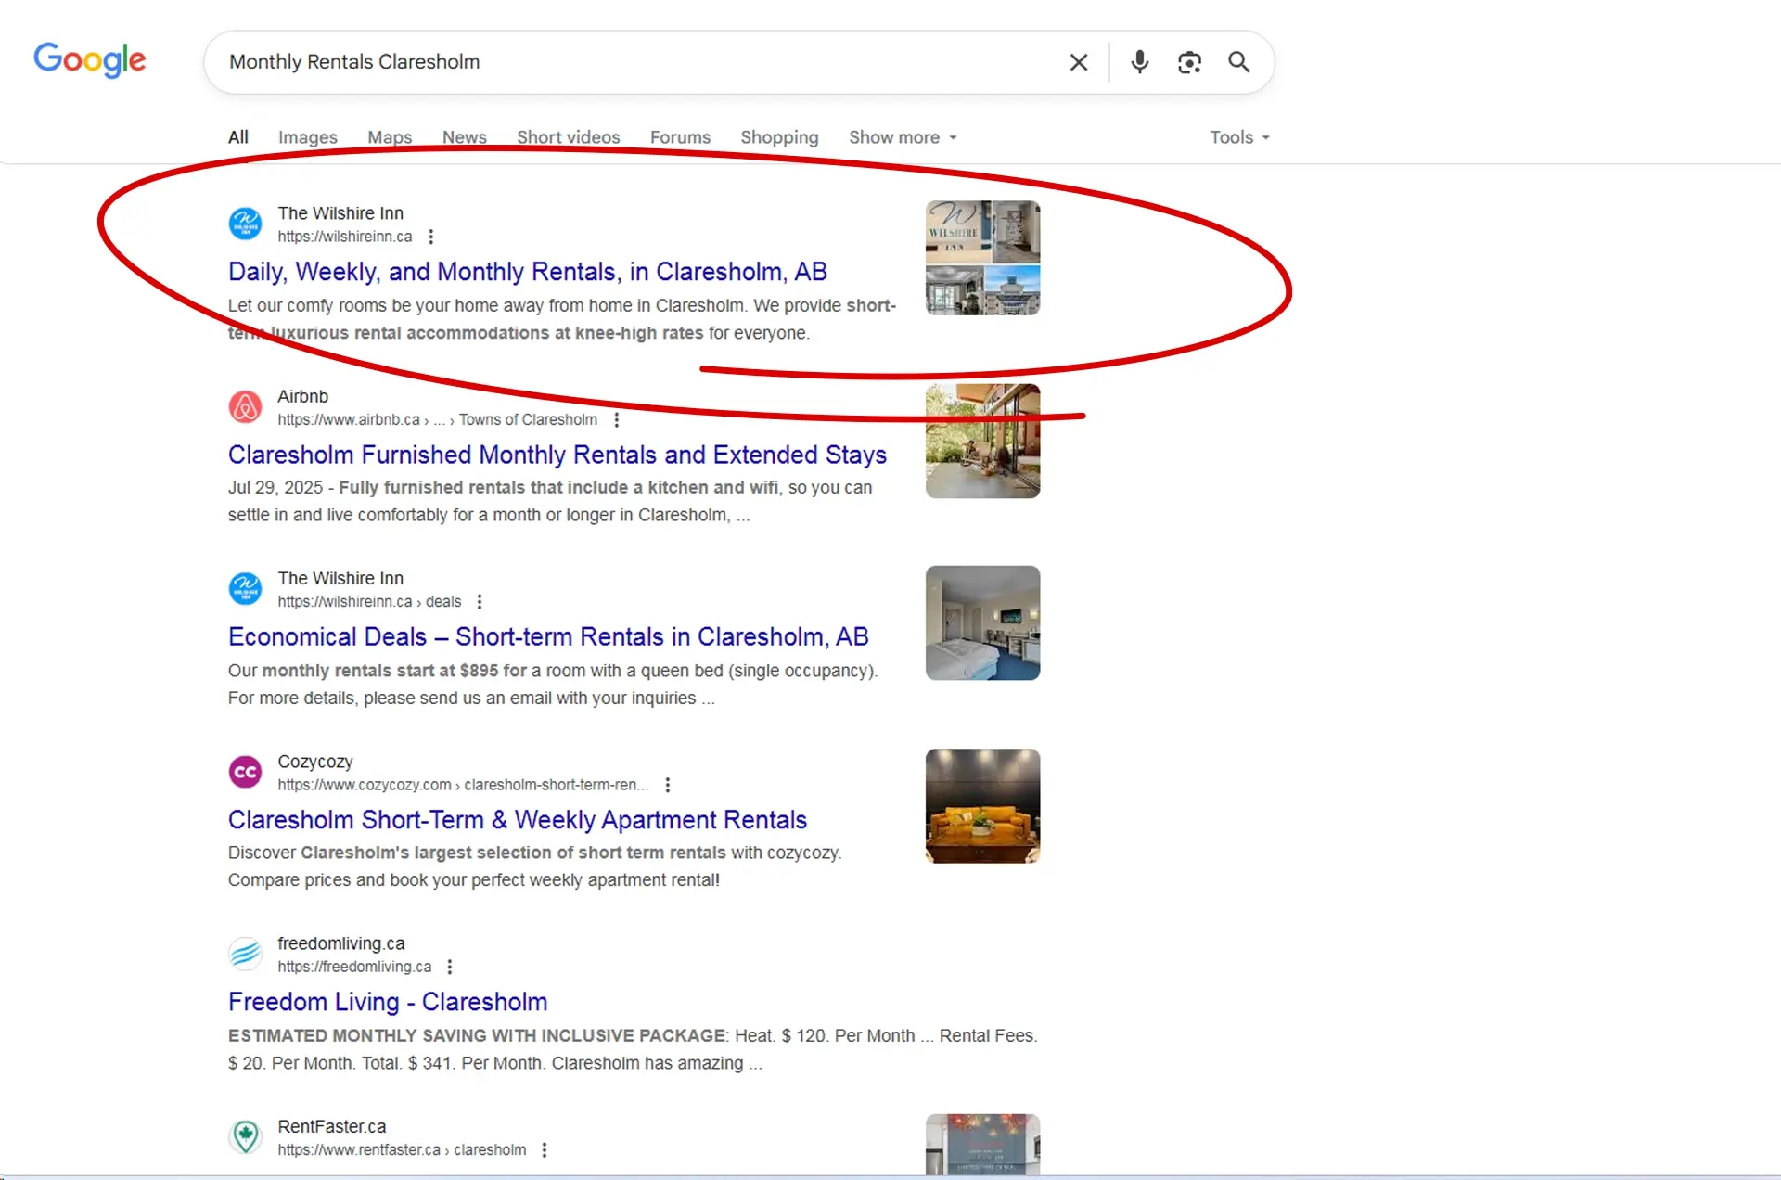Viewport: 1781px width, 1180px height.
Task: Start voice search with the microphone icon
Action: point(1140,62)
